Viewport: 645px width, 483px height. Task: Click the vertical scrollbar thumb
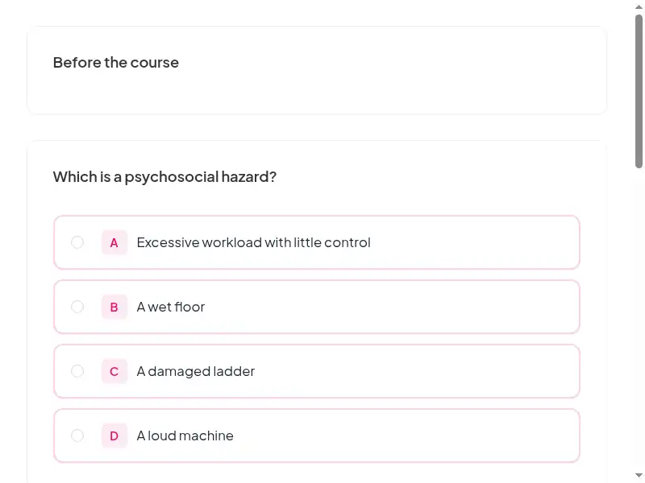639,91
